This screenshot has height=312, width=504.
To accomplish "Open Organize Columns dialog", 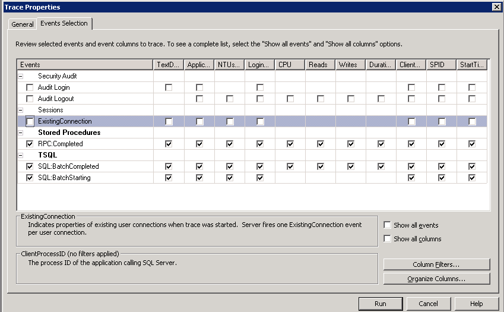I will pos(436,279).
